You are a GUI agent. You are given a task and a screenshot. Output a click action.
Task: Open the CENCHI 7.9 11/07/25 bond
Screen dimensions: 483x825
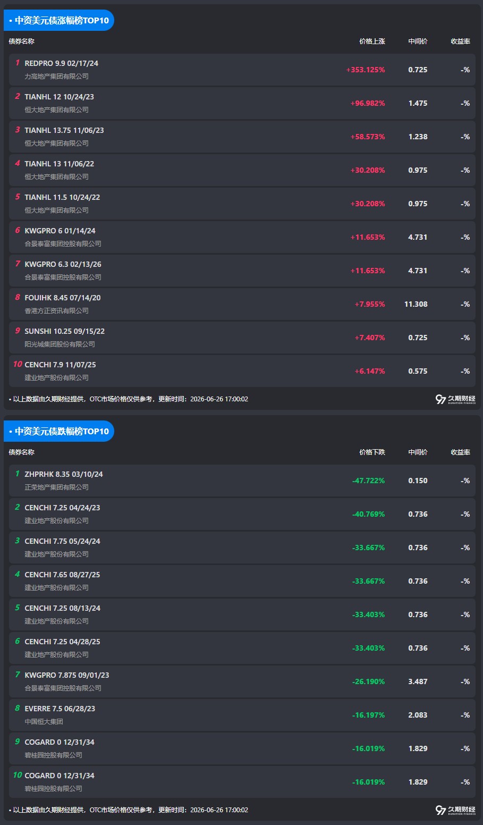[242, 371]
